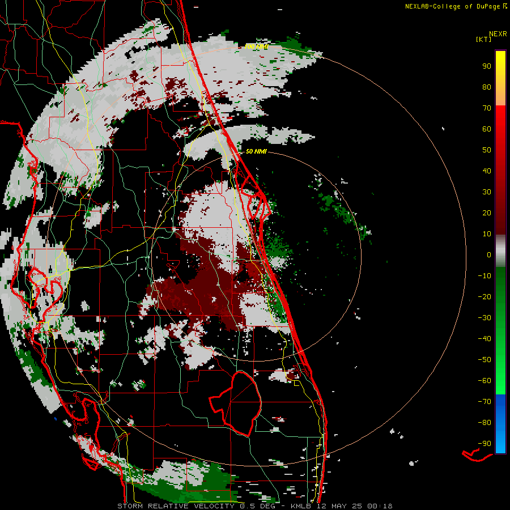Click the yellow top segment of color bar
510x510 pixels.
coord(500,78)
